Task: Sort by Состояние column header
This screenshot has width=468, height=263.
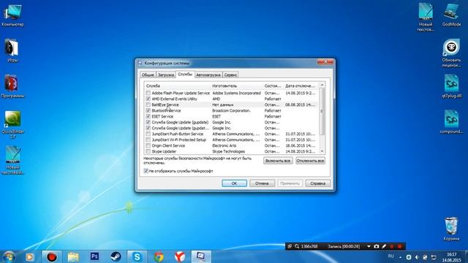Action: pos(273,86)
